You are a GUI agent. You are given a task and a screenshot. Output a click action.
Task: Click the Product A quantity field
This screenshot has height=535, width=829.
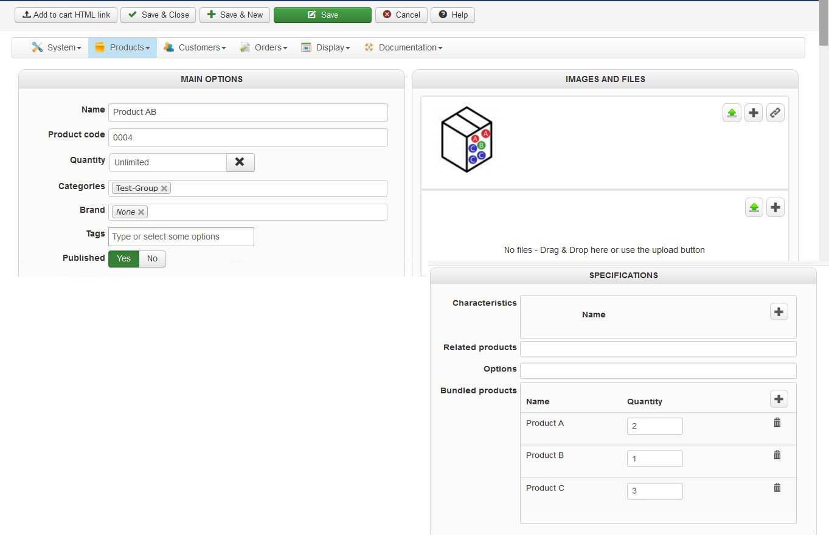click(655, 426)
